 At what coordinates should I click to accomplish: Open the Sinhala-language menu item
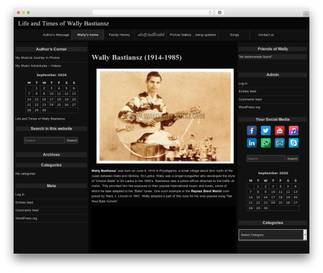tap(151, 35)
